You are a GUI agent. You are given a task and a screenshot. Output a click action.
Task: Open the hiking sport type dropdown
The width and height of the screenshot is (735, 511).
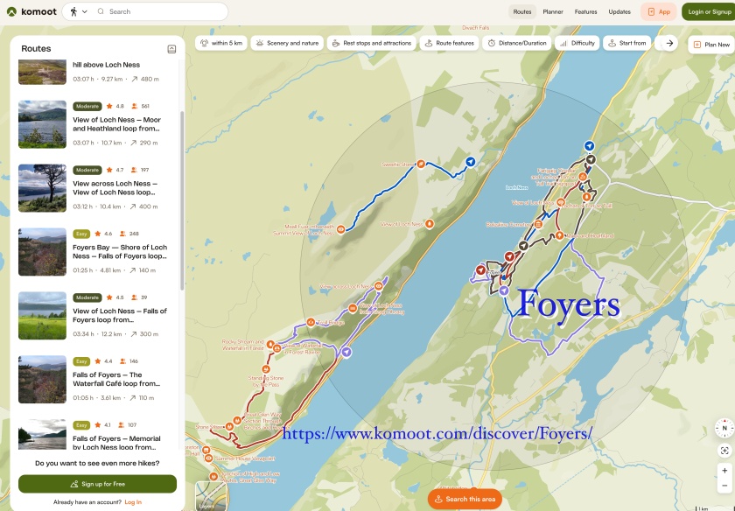[78, 11]
